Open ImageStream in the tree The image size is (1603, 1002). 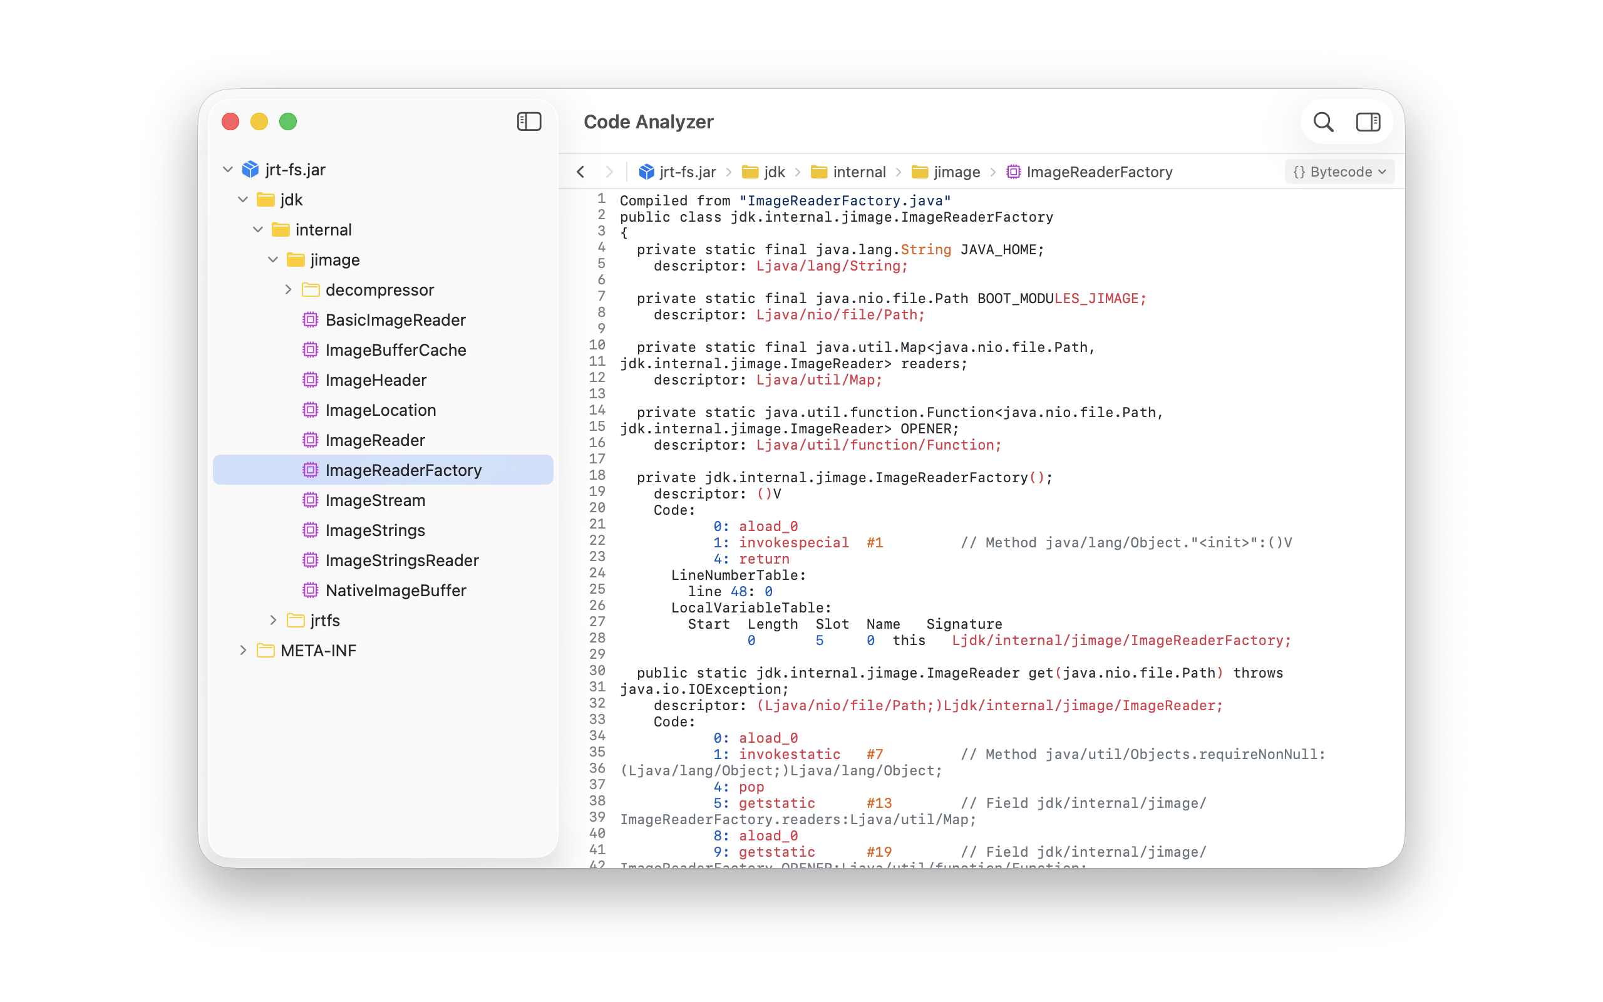click(375, 500)
